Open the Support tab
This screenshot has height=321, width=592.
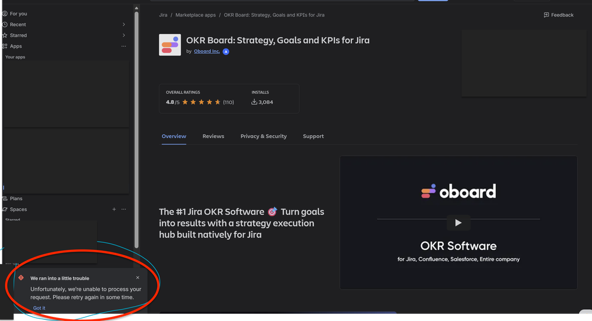coord(313,136)
